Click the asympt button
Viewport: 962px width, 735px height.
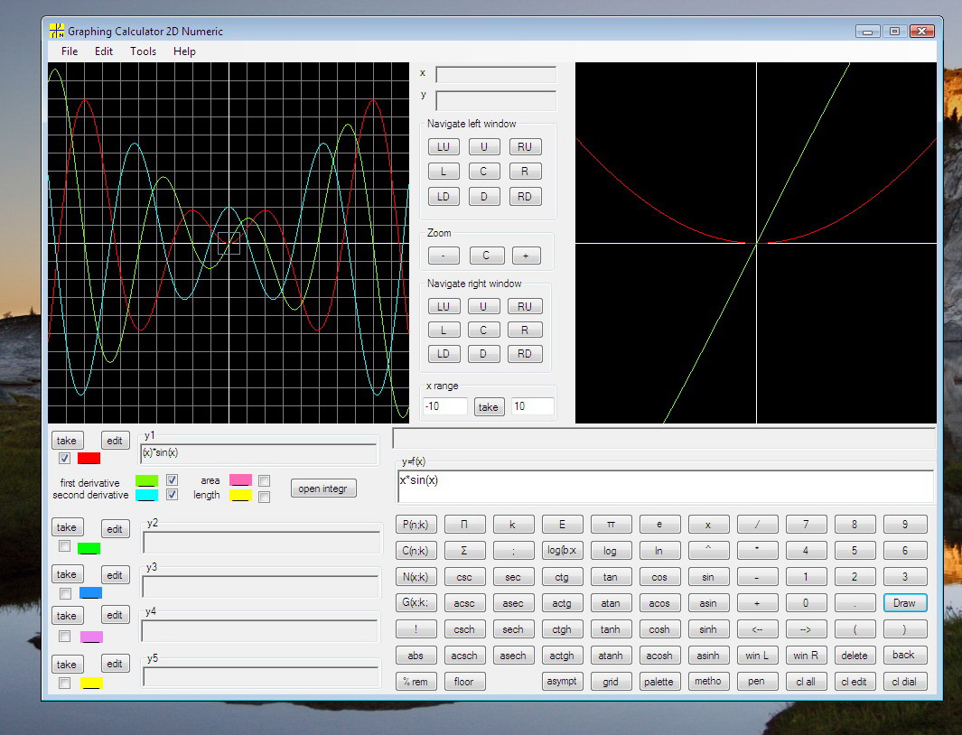(x=562, y=682)
